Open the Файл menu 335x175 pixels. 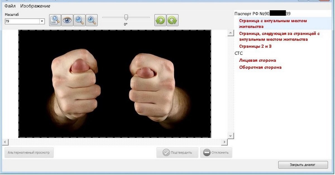[x=10, y=6]
